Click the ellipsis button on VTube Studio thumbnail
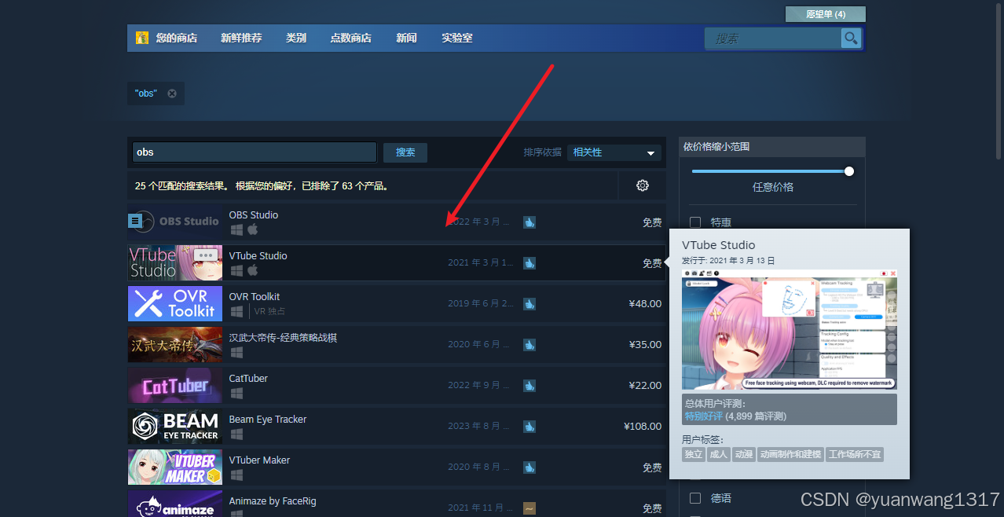Viewport: 1004px width, 517px height. (206, 255)
